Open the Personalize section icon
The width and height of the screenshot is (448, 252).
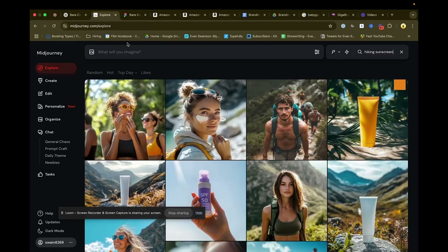click(x=40, y=106)
